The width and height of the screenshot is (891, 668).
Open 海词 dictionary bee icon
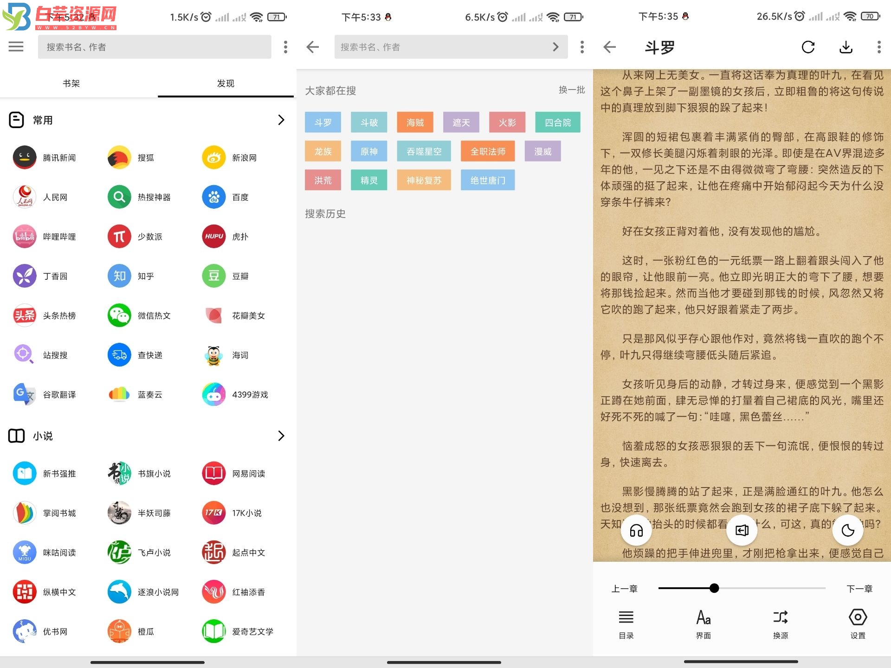214,355
